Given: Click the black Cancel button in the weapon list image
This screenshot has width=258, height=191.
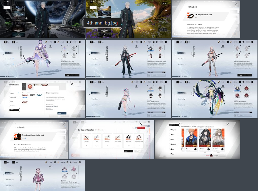Looking at the screenshot, I should tap(128, 151).
